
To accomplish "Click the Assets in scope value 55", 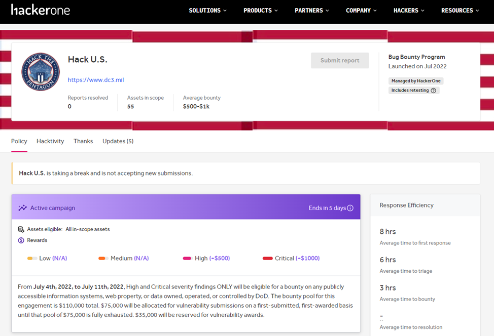I will [x=130, y=107].
